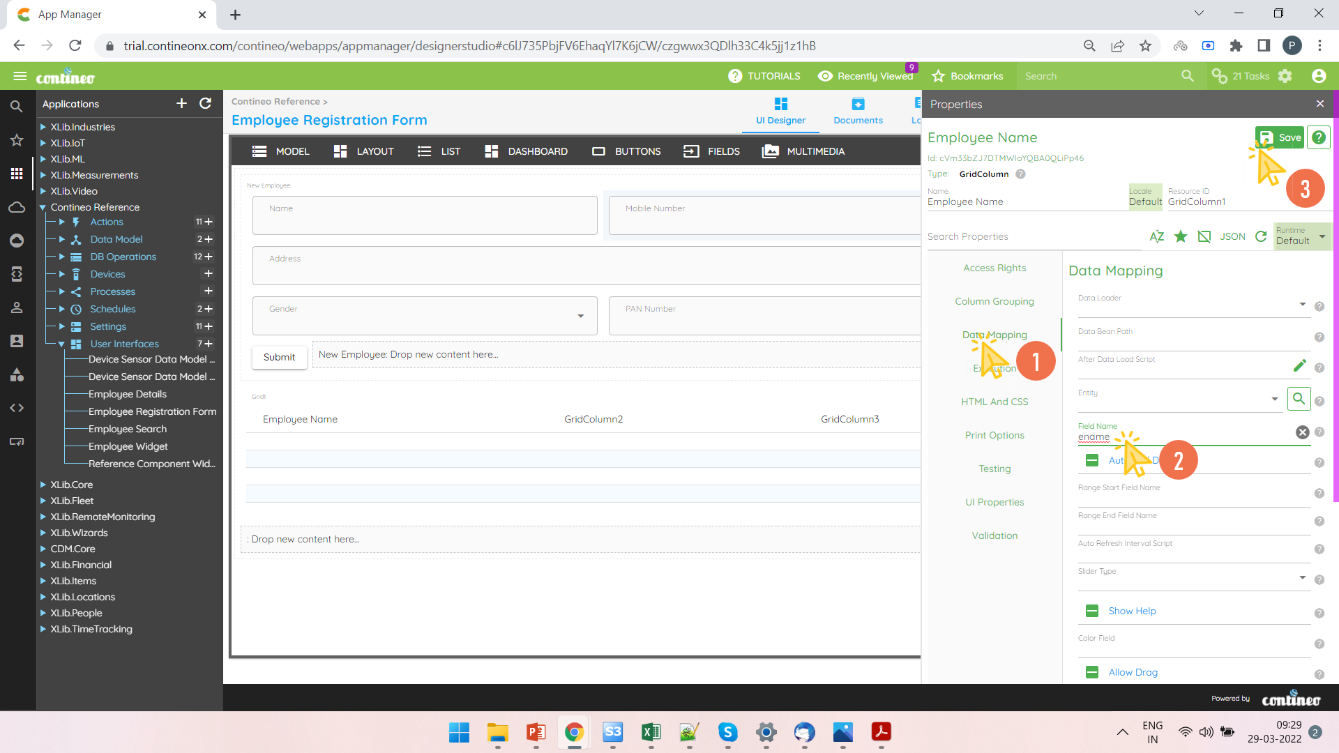Toggle the Auto Load Data checkbox
Image resolution: width=1339 pixels, height=753 pixels.
pyautogui.click(x=1092, y=460)
